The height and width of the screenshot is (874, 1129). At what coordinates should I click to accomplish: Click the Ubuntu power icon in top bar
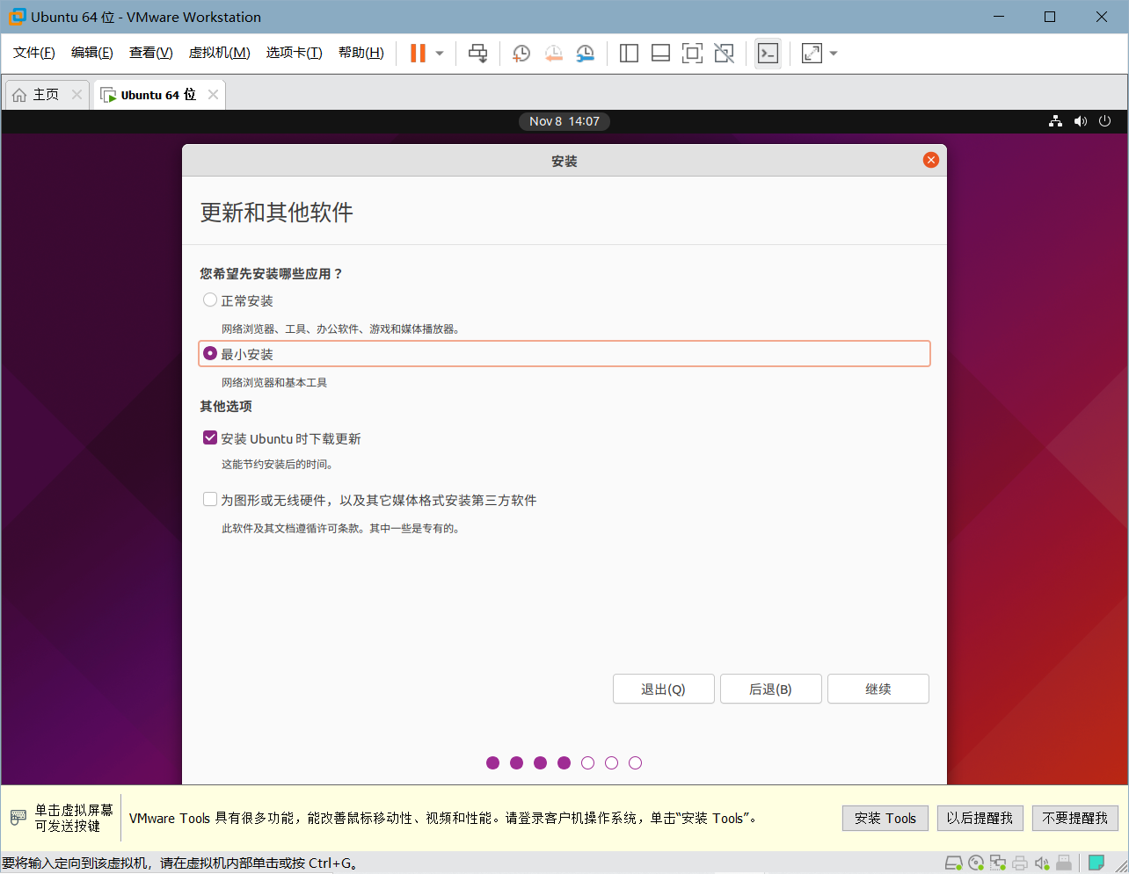(x=1105, y=121)
